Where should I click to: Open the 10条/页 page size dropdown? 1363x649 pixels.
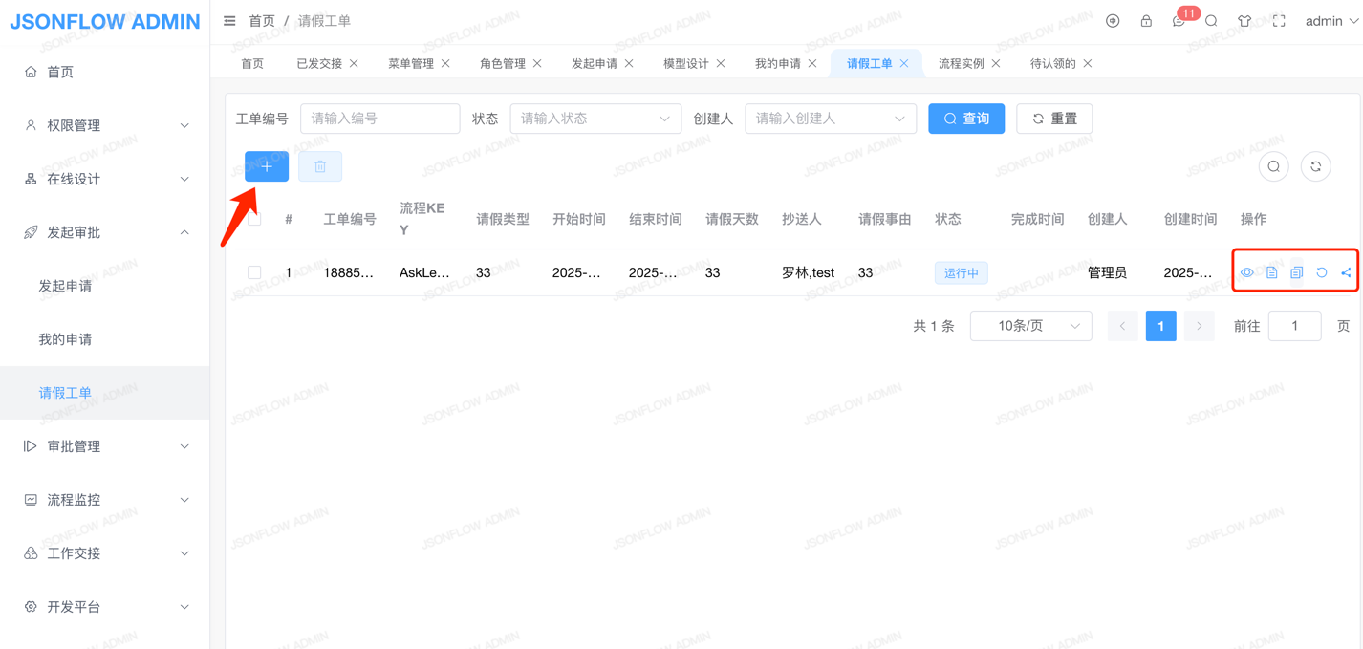[1030, 326]
